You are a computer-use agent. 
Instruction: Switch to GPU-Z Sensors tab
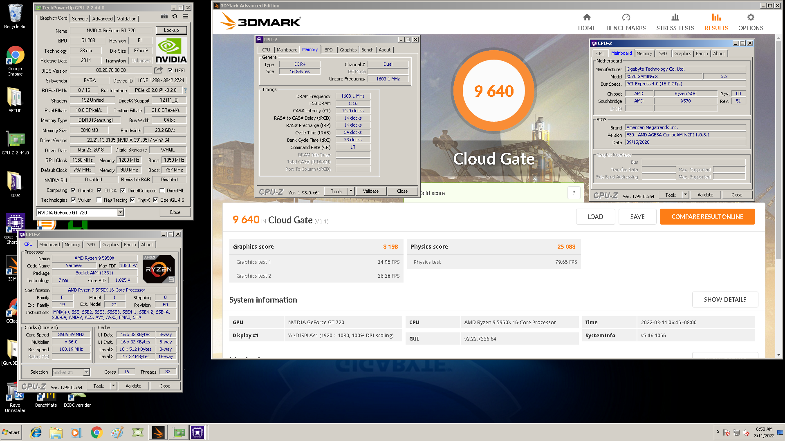(80, 19)
